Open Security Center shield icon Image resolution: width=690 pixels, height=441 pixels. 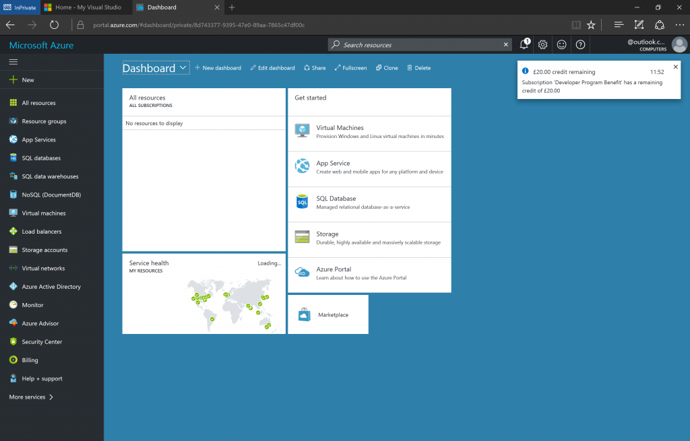click(13, 341)
